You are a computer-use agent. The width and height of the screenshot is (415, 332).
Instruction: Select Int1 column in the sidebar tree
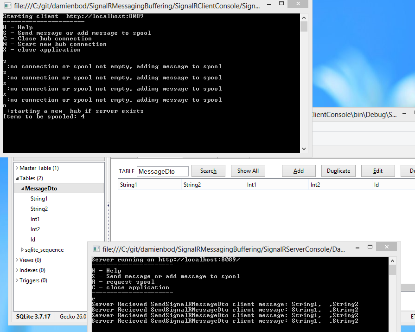pyautogui.click(x=35, y=219)
